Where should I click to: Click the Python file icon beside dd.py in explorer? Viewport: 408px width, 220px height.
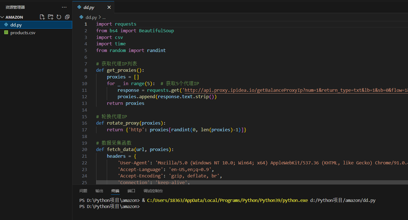[6, 25]
